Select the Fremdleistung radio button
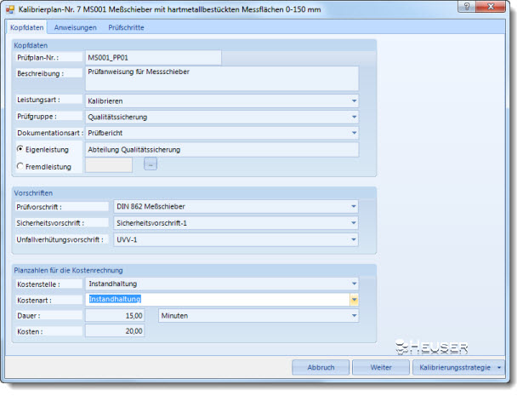This screenshot has width=523, height=396. click(21, 166)
